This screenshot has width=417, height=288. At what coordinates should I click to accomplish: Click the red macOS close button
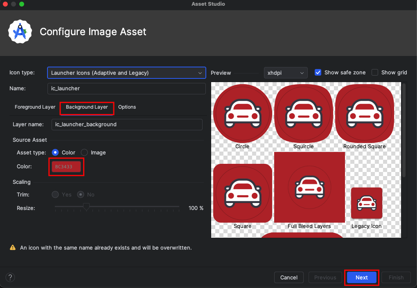(x=5, y=4)
